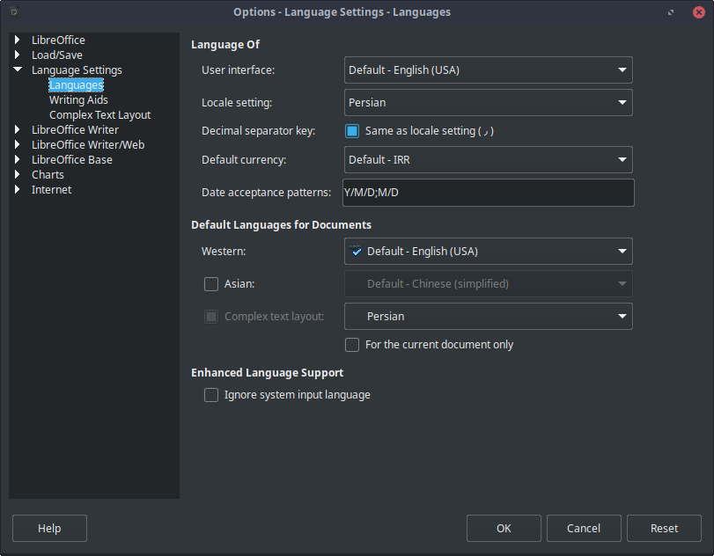Expand the Charts tree node arrow
The height and width of the screenshot is (556, 714).
(18, 175)
